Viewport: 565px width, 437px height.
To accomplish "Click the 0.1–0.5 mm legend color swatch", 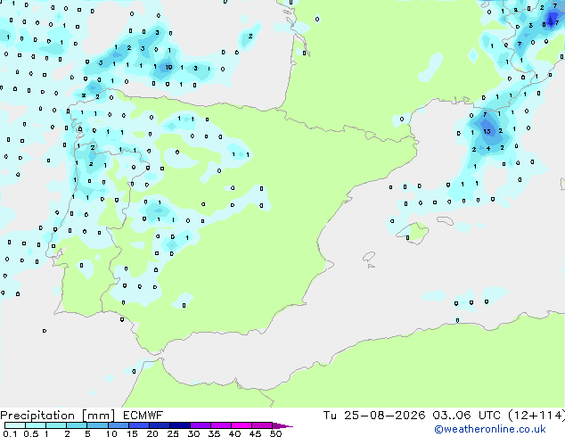I will (15, 425).
